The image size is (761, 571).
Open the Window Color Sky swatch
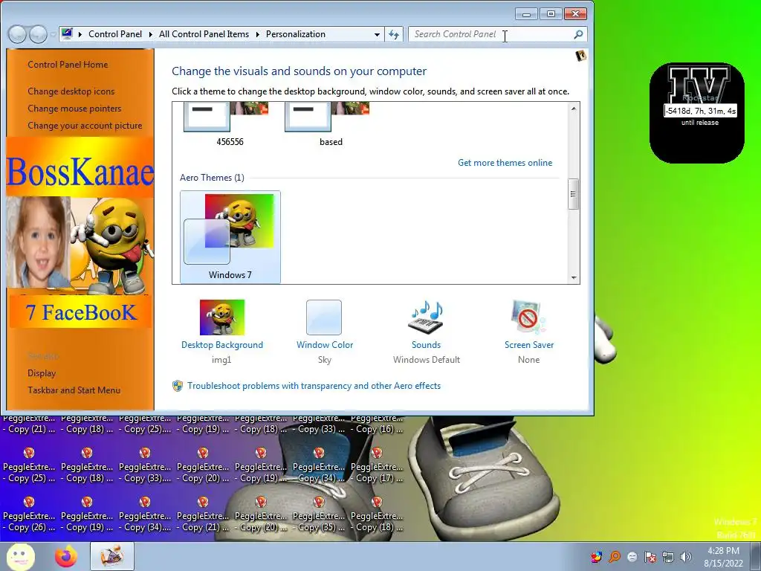click(x=324, y=317)
